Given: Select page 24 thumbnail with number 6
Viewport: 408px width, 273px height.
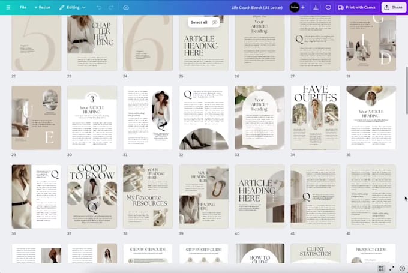Looking at the screenshot, I should (x=148, y=43).
